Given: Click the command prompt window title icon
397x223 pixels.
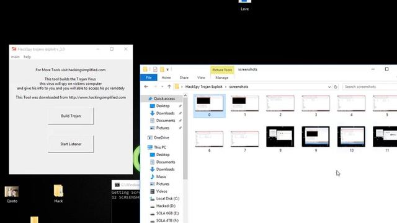Looking at the screenshot, I should coord(117,185).
